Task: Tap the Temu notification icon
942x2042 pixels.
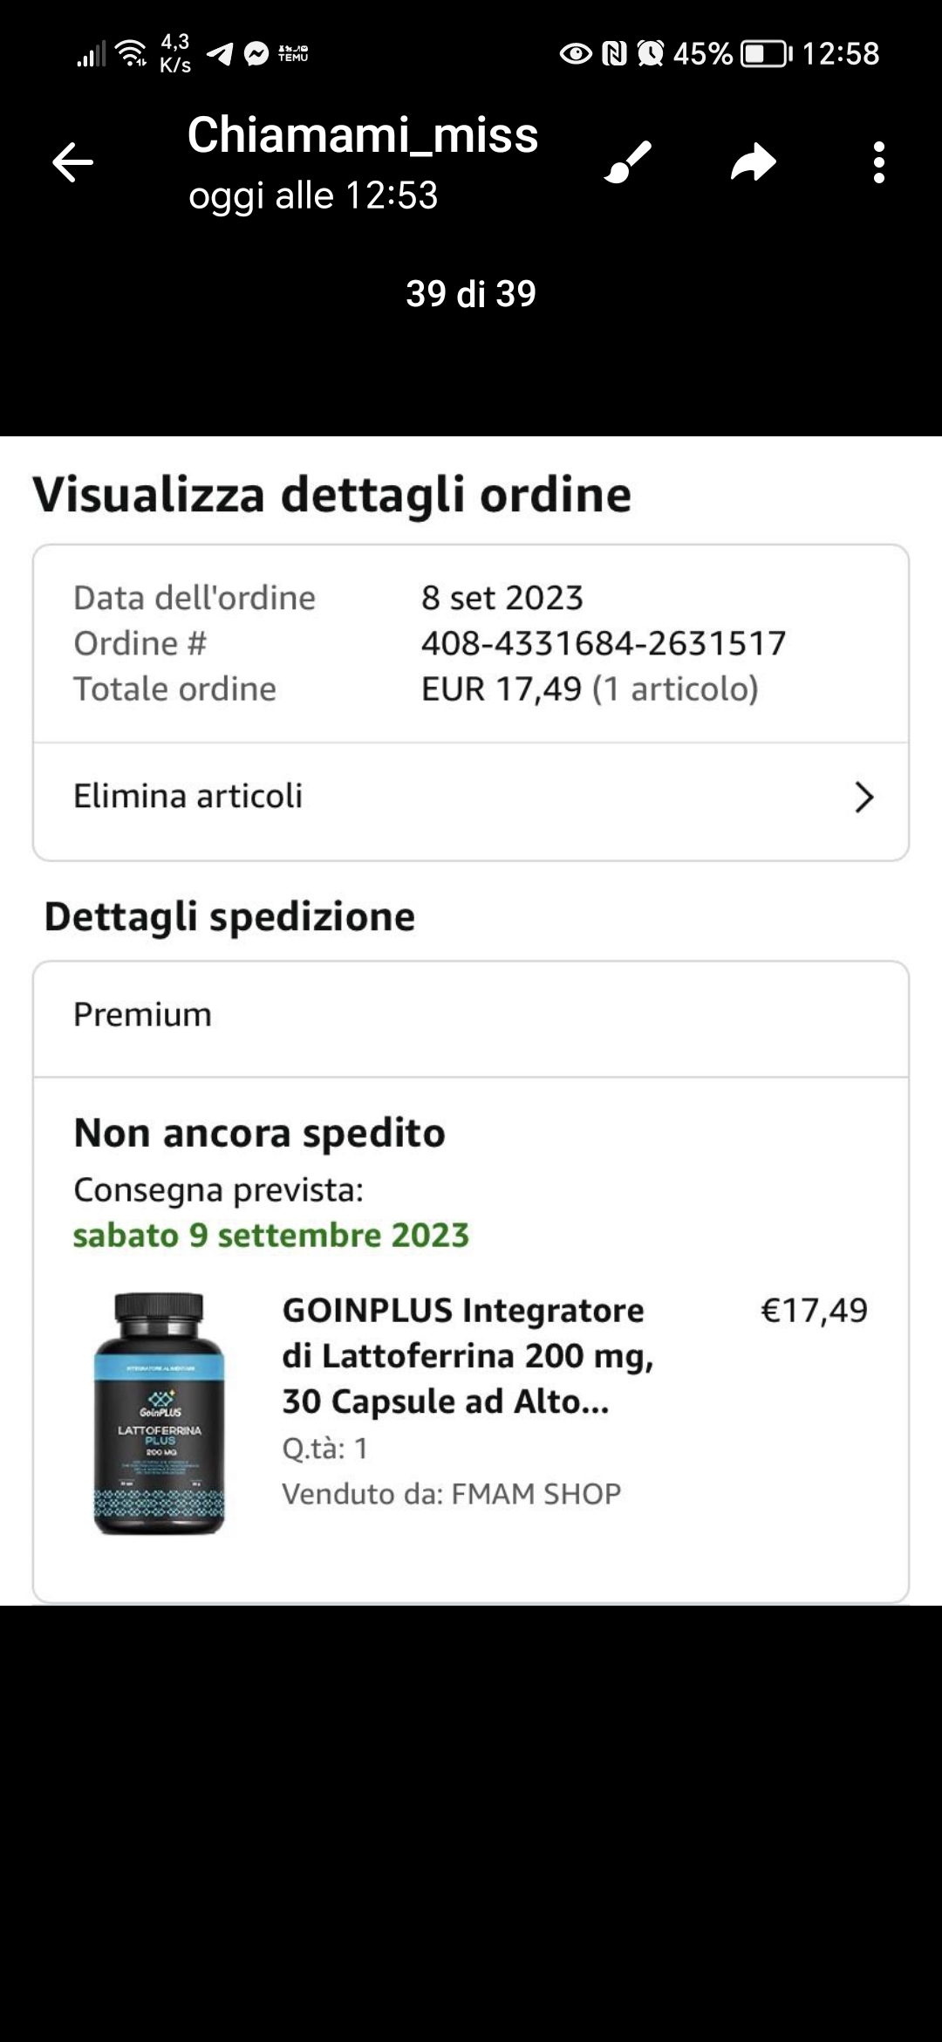Action: pos(293,54)
